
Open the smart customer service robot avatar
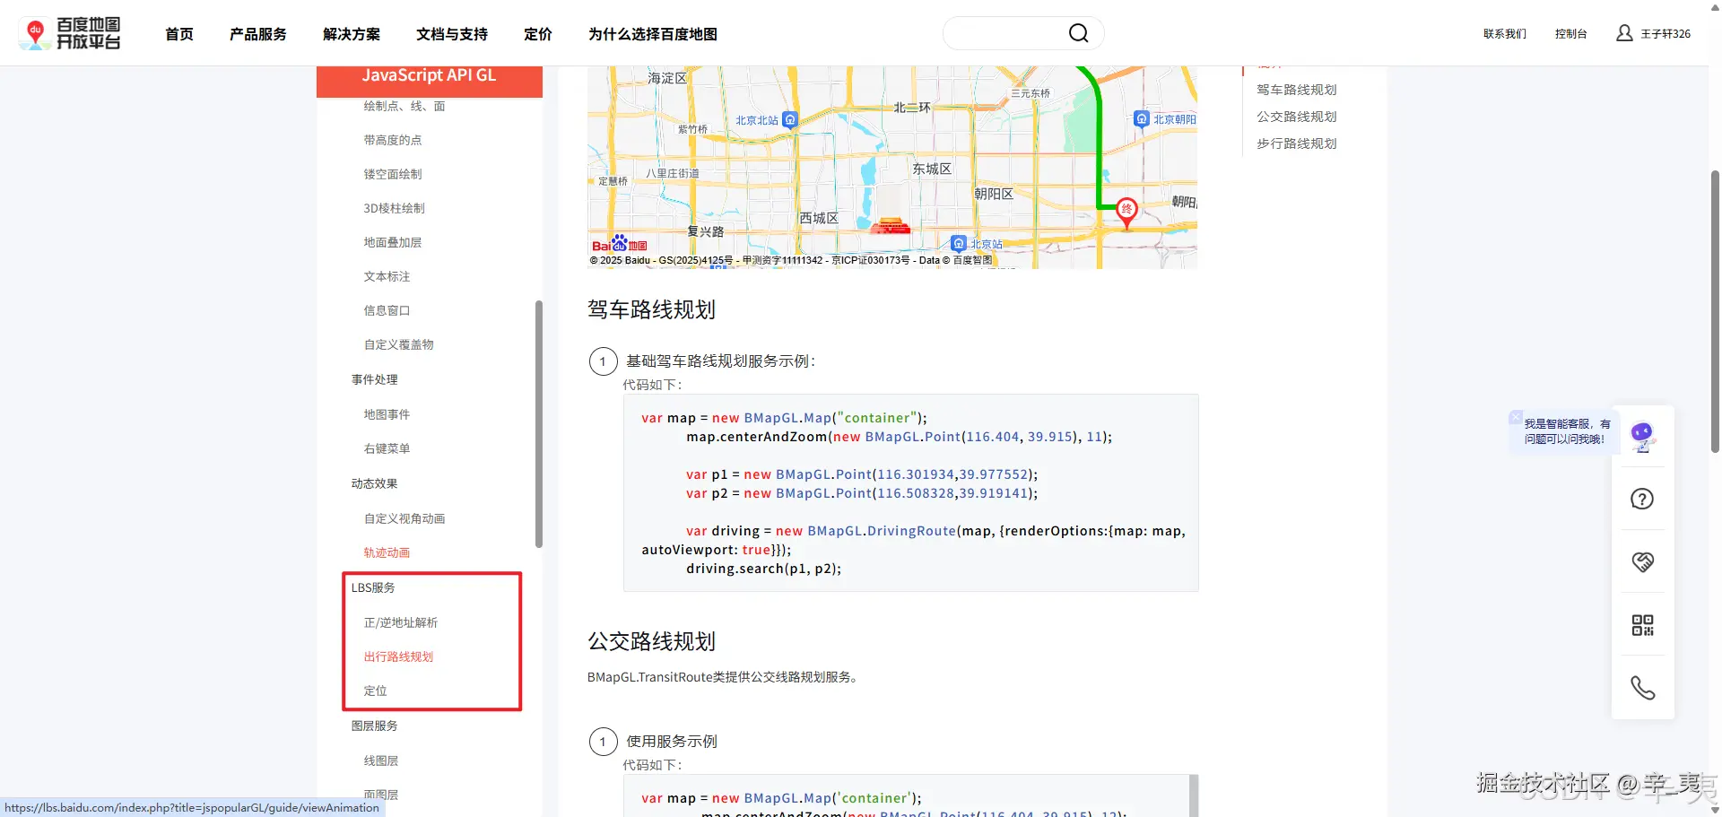(x=1643, y=434)
